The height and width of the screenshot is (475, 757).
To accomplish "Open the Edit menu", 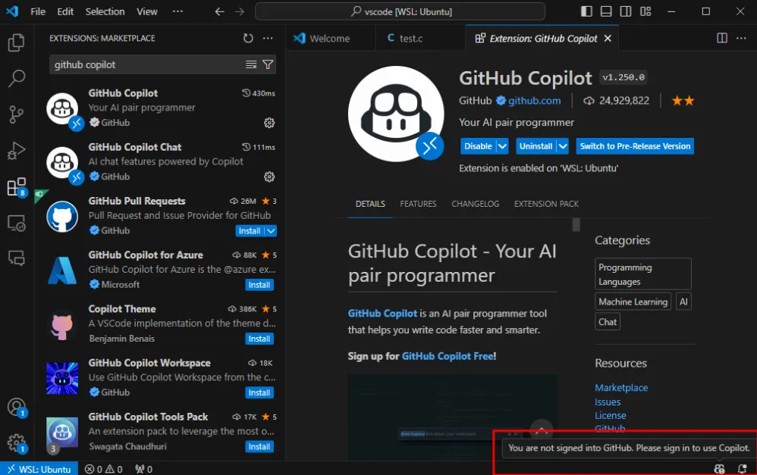I will click(x=65, y=11).
